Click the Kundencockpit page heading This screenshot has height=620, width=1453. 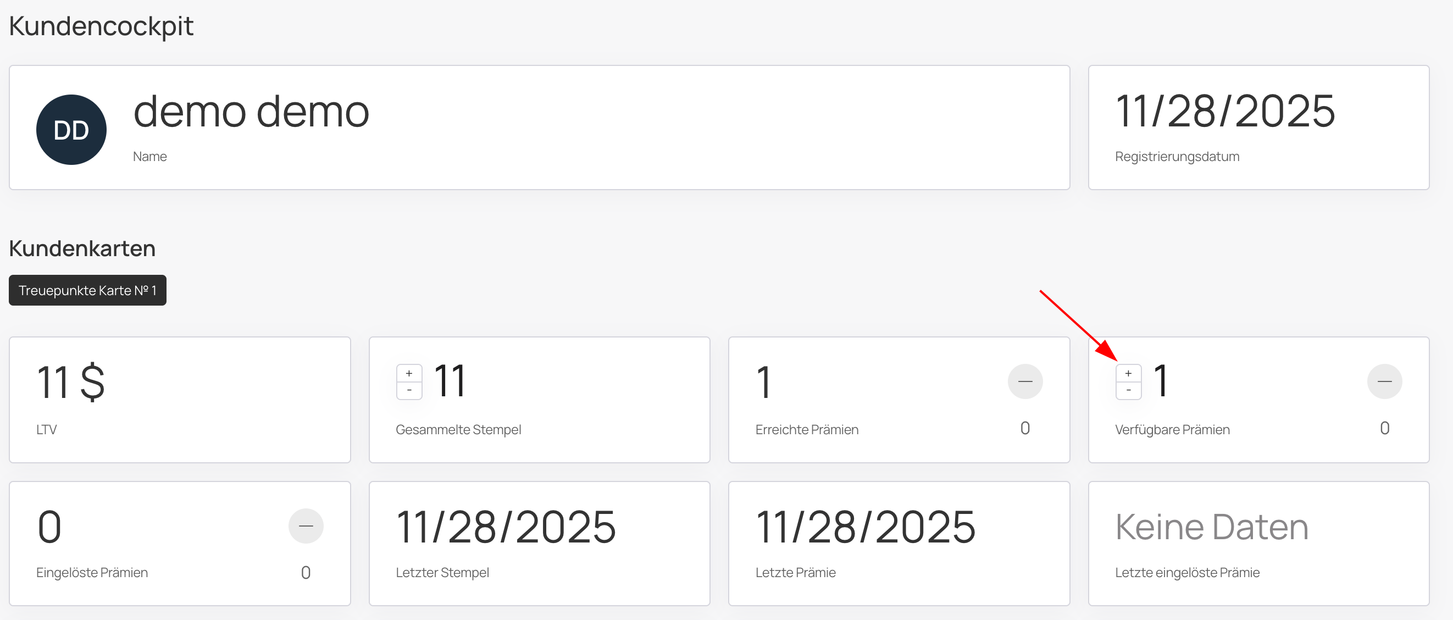101,26
